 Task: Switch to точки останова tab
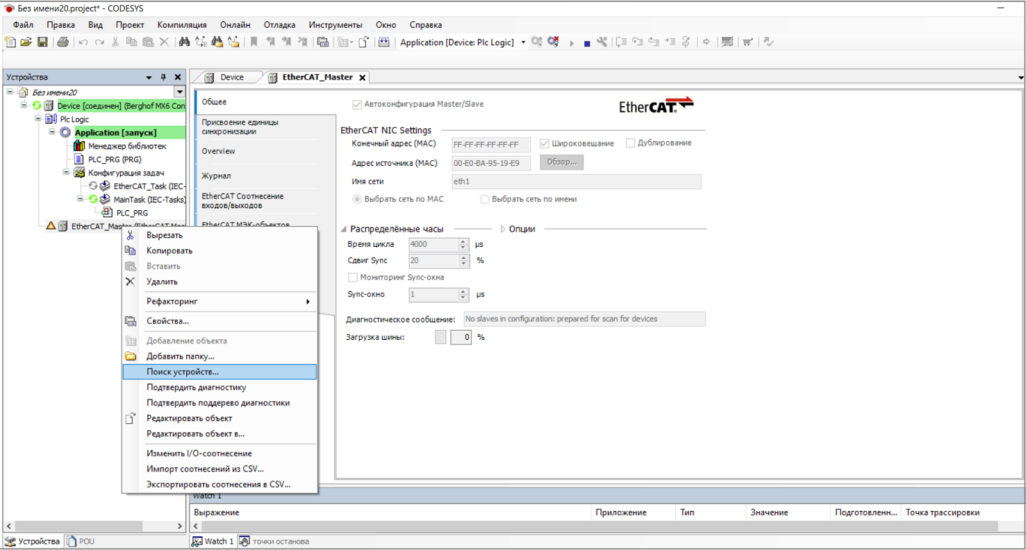(274, 541)
